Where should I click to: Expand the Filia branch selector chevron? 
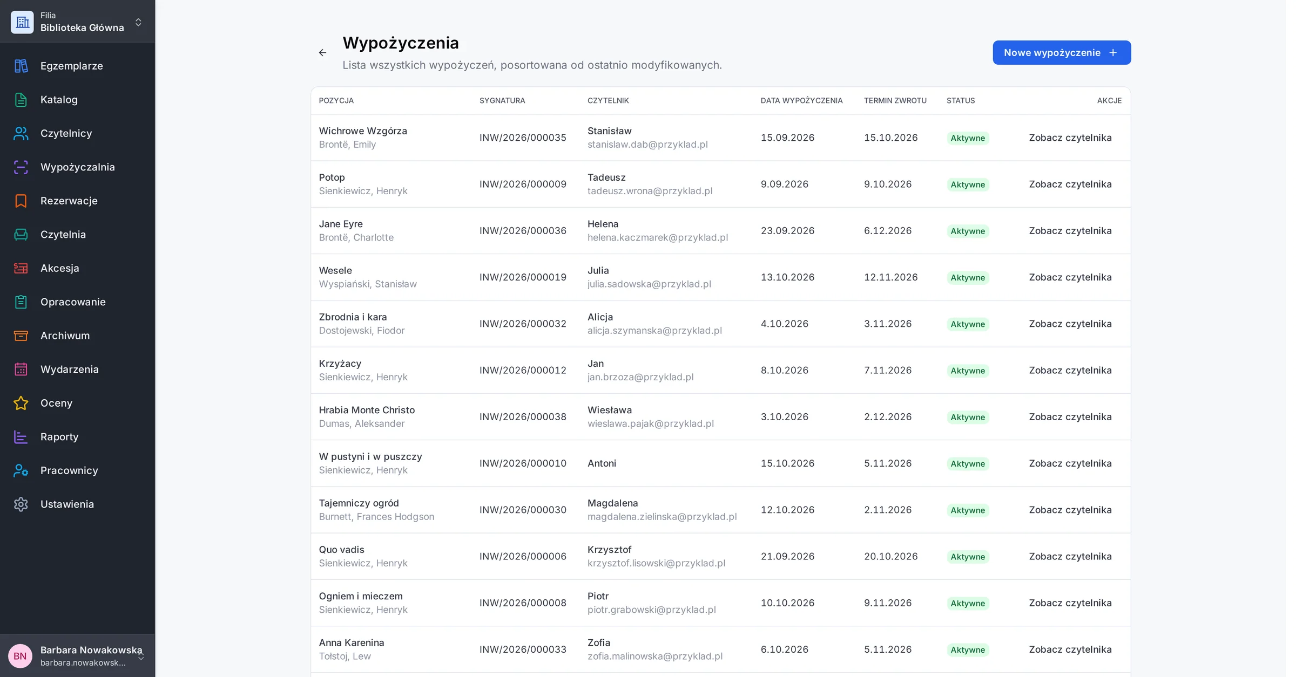point(138,22)
